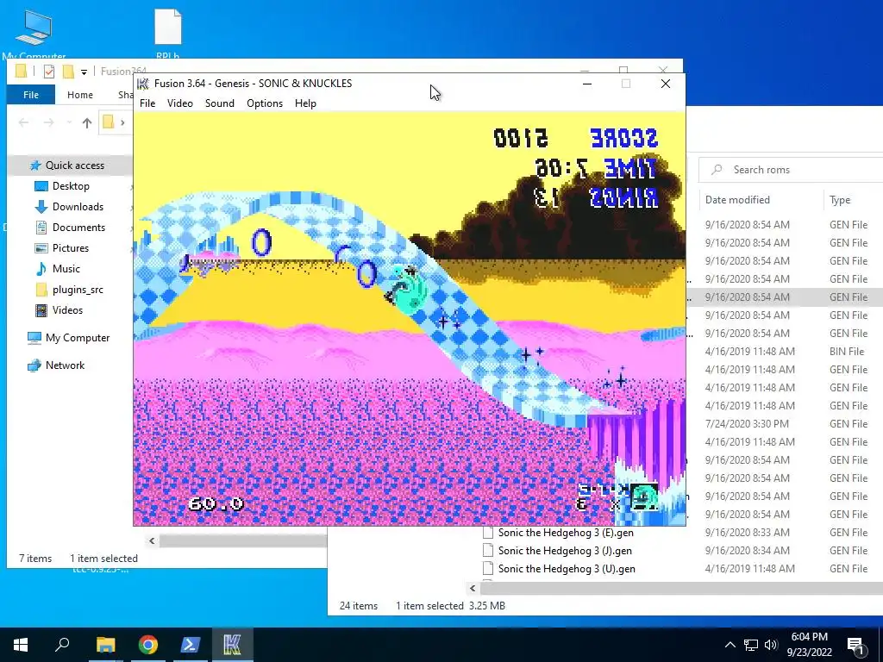Click Fusion emulator taskbar button

click(x=232, y=645)
